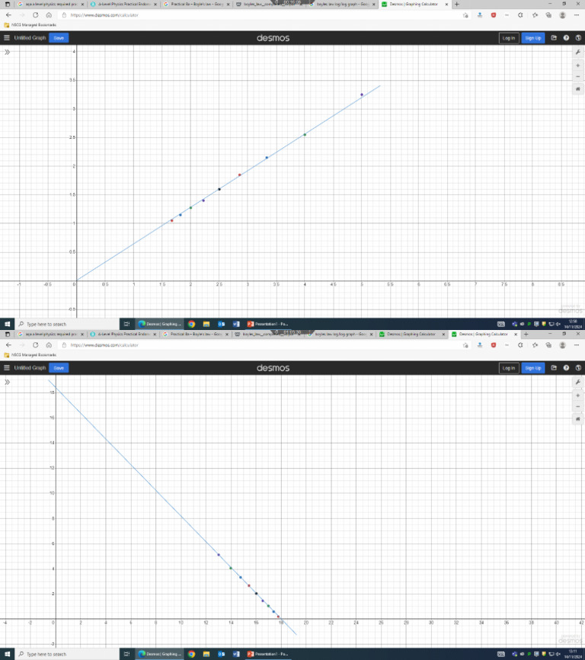Expand the expression list in the upper Desmos window
This screenshot has width=585, height=660.
coord(7,52)
